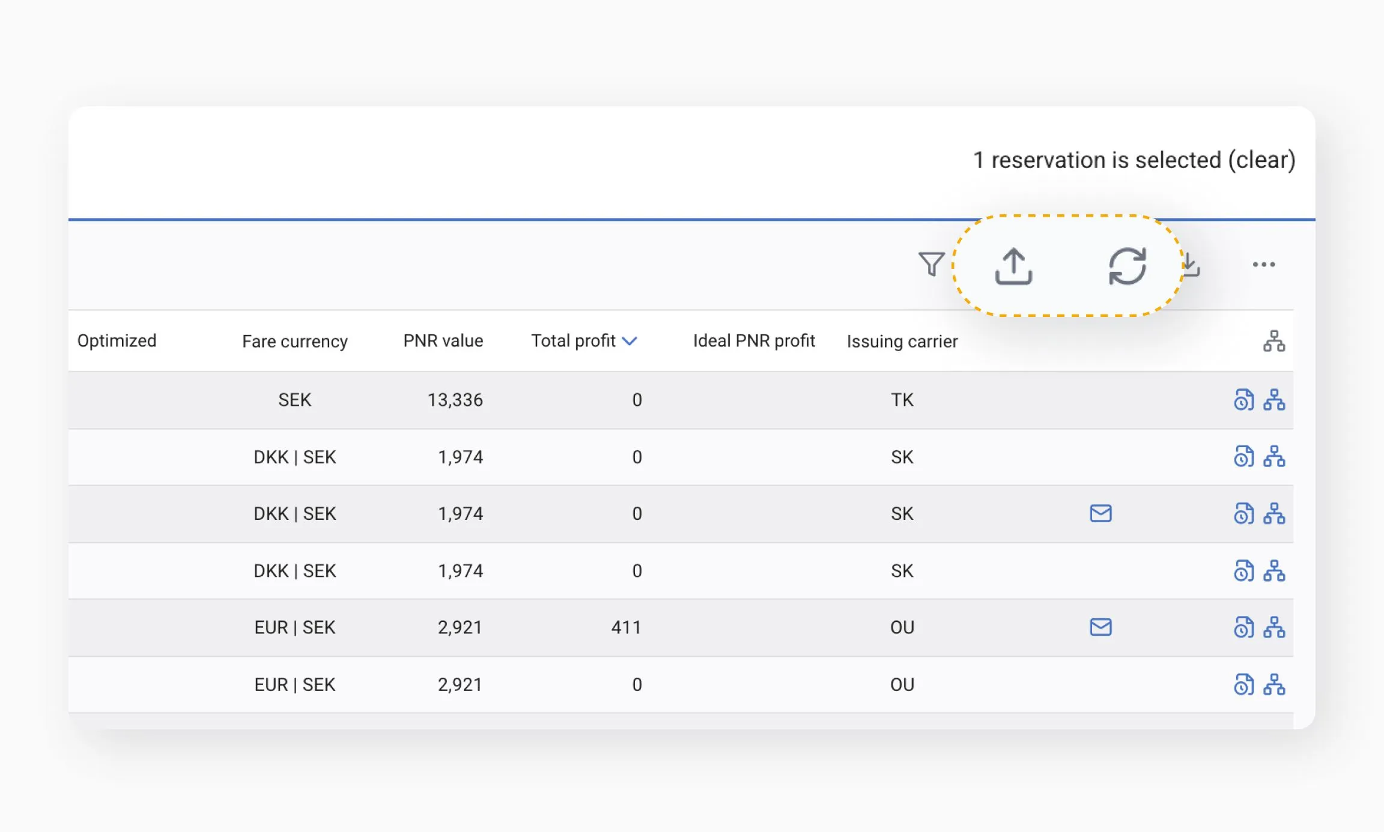Open mail icon in EUR | SEK 411 row

(x=1100, y=627)
